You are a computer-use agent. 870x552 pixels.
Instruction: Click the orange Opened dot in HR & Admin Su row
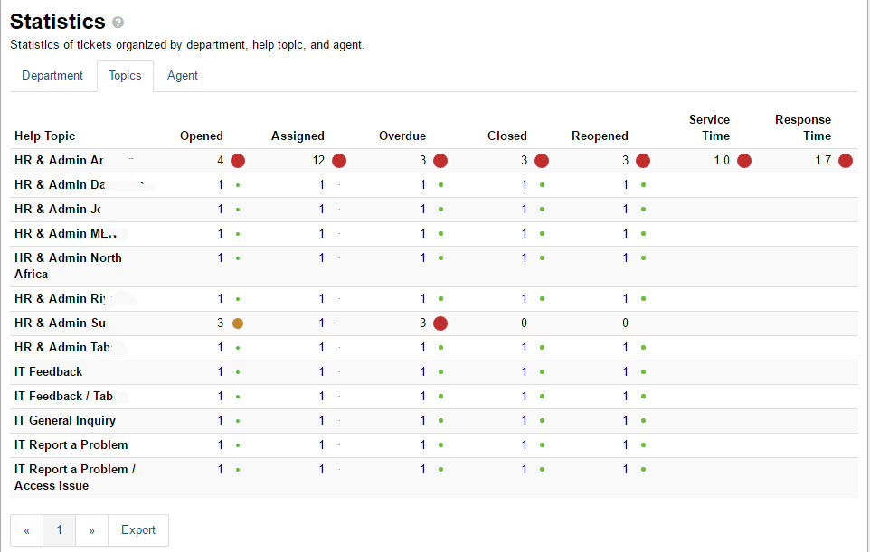point(238,323)
